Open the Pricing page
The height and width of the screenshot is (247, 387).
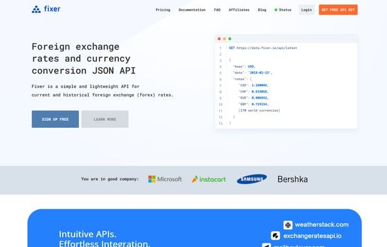pyautogui.click(x=163, y=10)
